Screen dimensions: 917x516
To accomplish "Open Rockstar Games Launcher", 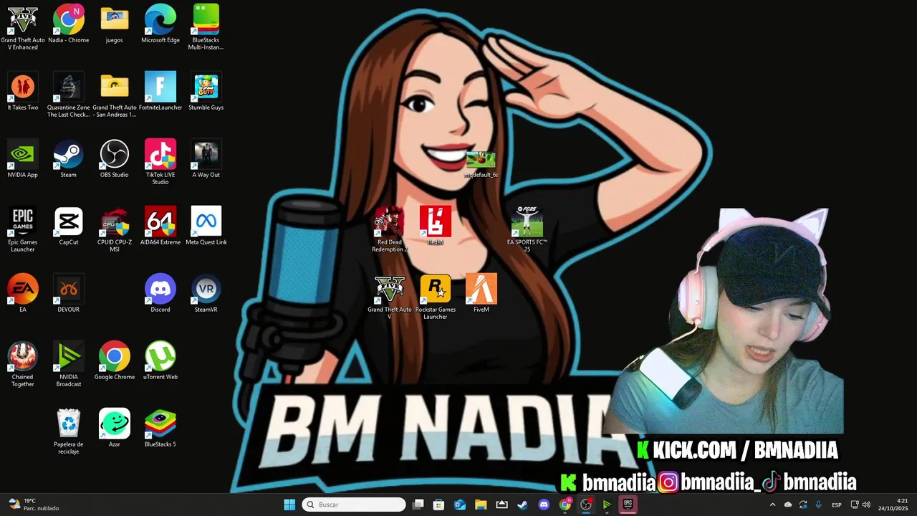I will [x=436, y=297].
